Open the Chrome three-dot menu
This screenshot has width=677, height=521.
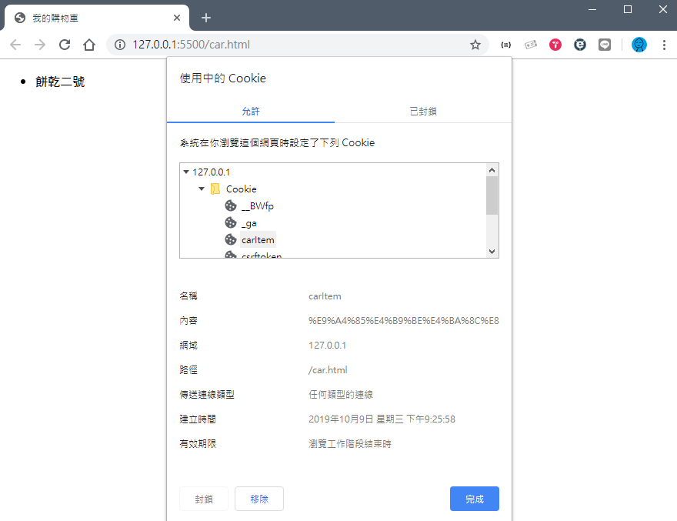pos(663,45)
